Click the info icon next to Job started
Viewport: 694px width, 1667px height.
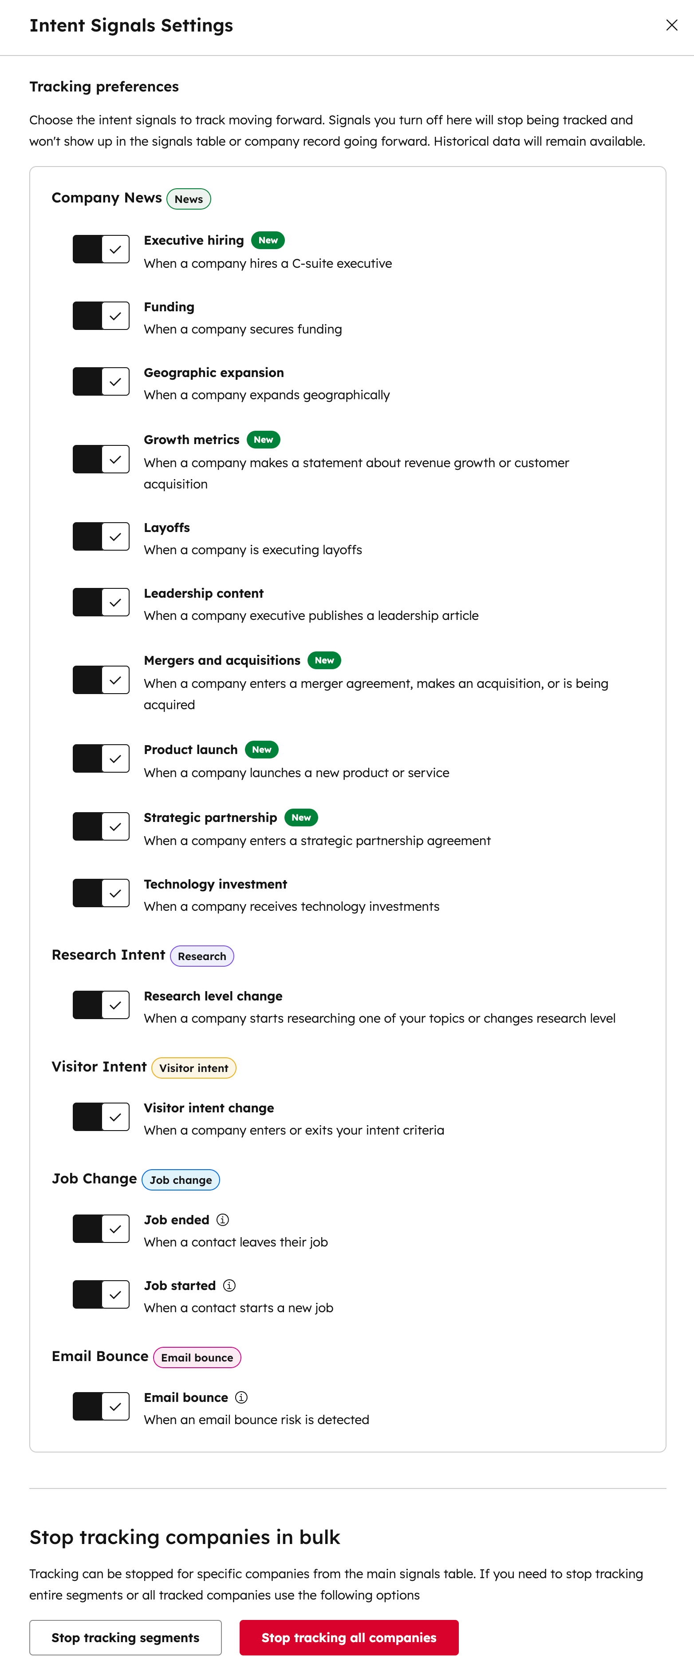coord(229,1285)
